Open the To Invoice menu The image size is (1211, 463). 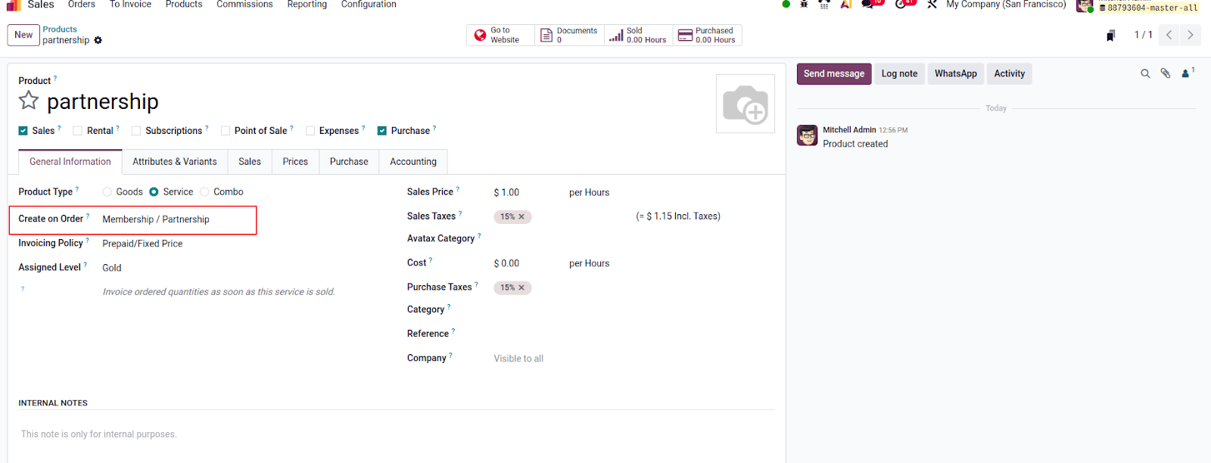[x=130, y=5]
